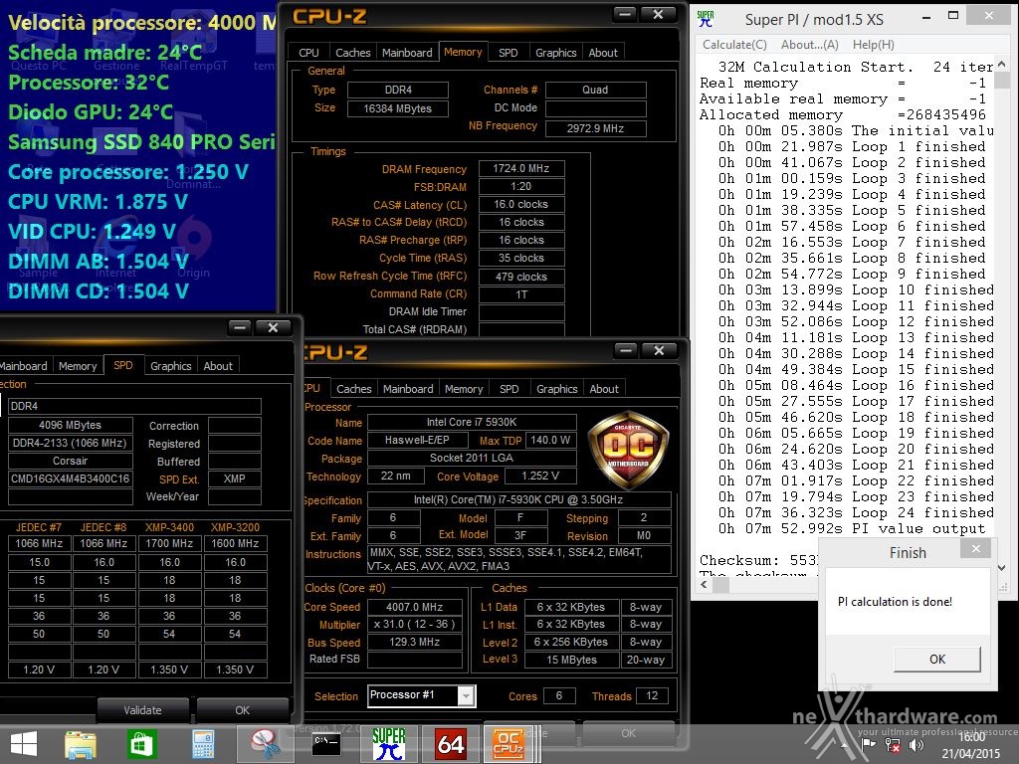
Task: Select About tab in CPU-Z SPD window
Action: pyautogui.click(x=218, y=366)
